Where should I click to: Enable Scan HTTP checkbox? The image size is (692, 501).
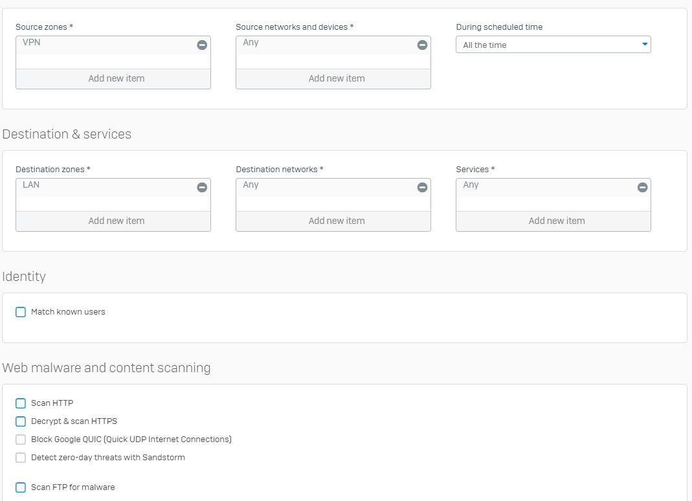click(x=21, y=403)
